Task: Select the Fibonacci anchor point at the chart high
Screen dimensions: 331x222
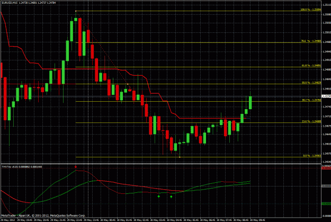Action: point(76,11)
